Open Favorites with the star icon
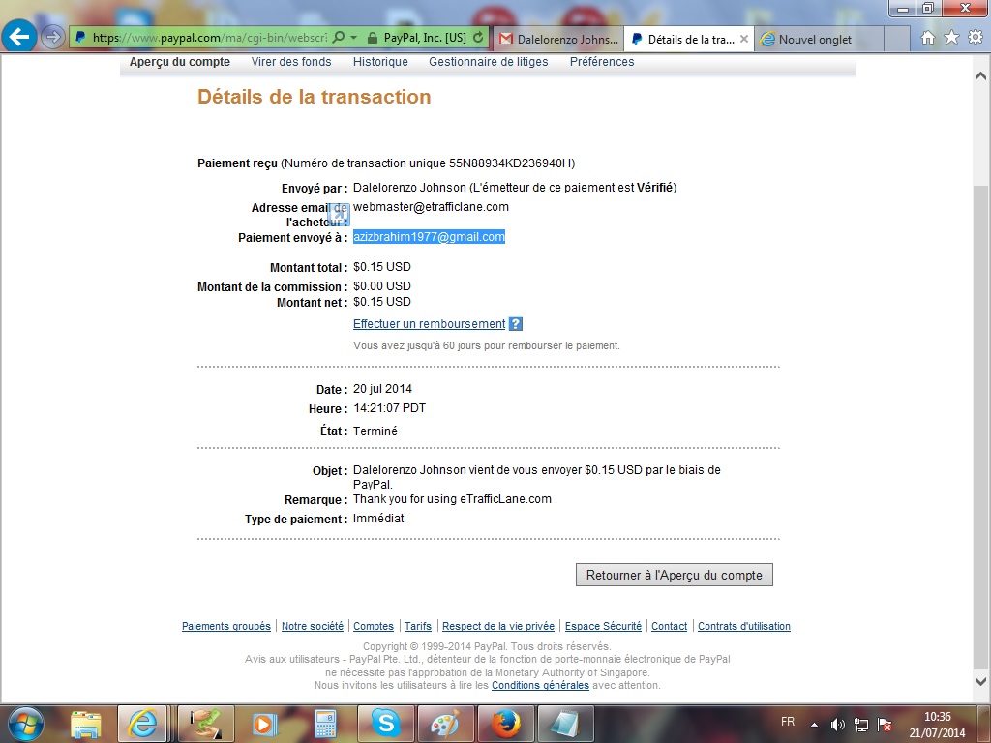The height and width of the screenshot is (743, 991). 952,38
